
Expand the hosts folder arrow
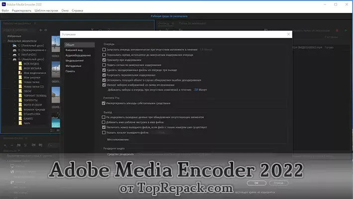pyautogui.click(x=15, y=123)
